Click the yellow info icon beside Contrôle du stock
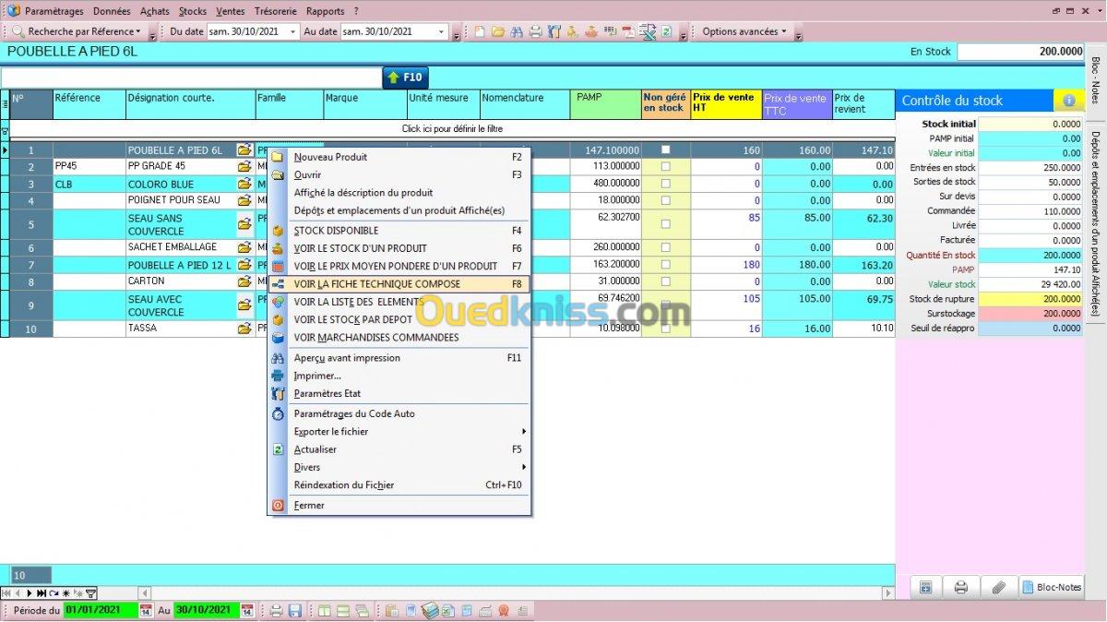1107x622 pixels. pos(1068,101)
